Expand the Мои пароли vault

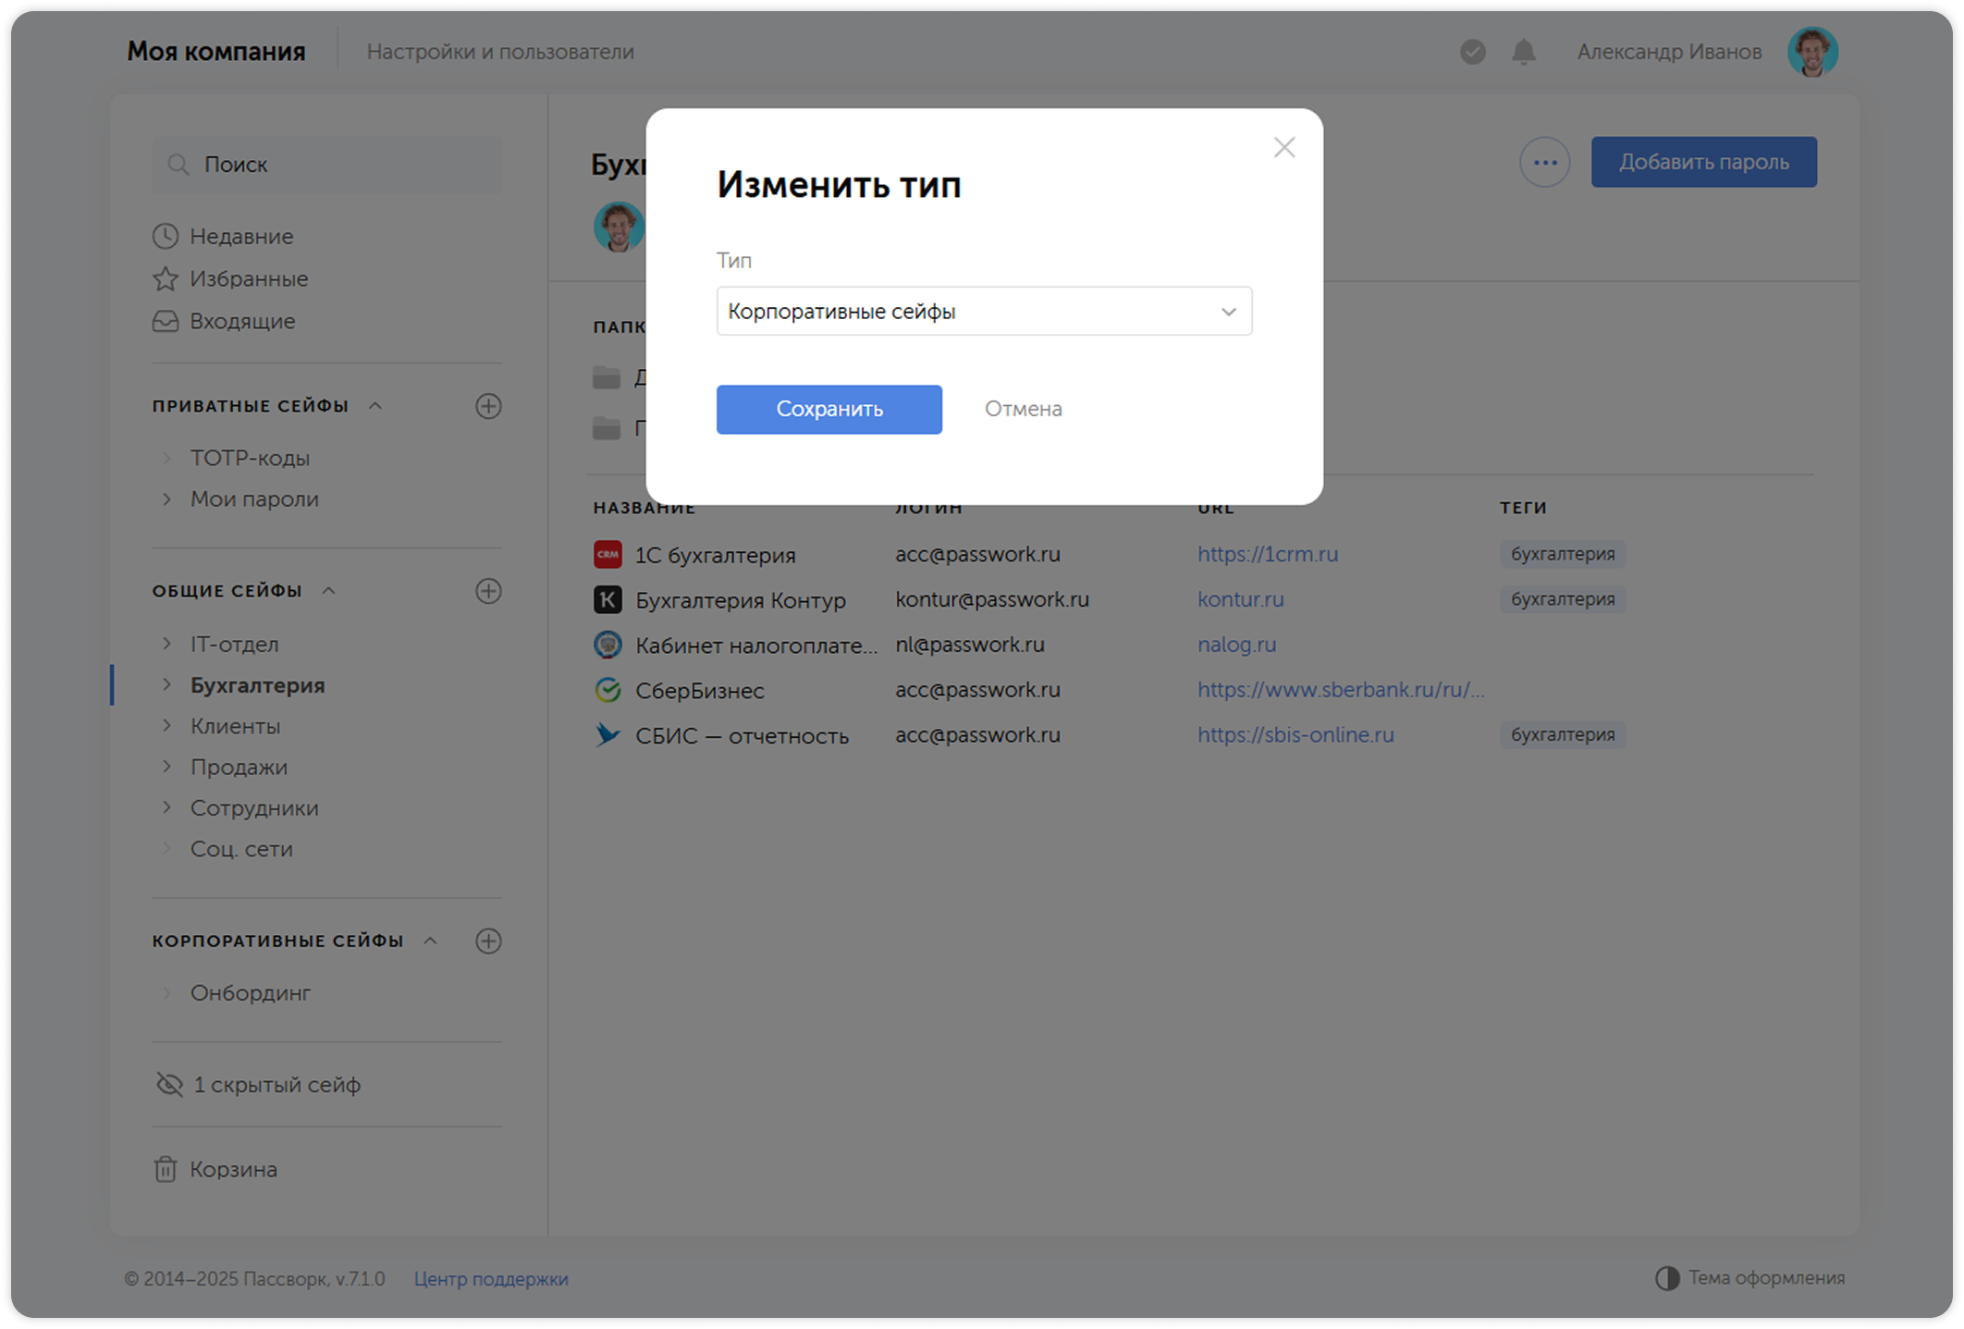166,498
